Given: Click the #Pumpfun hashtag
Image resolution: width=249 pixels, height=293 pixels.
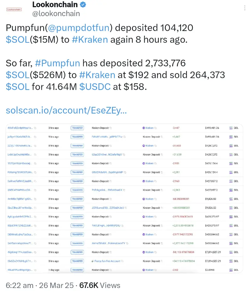Looking at the screenshot, I should coord(58,63).
